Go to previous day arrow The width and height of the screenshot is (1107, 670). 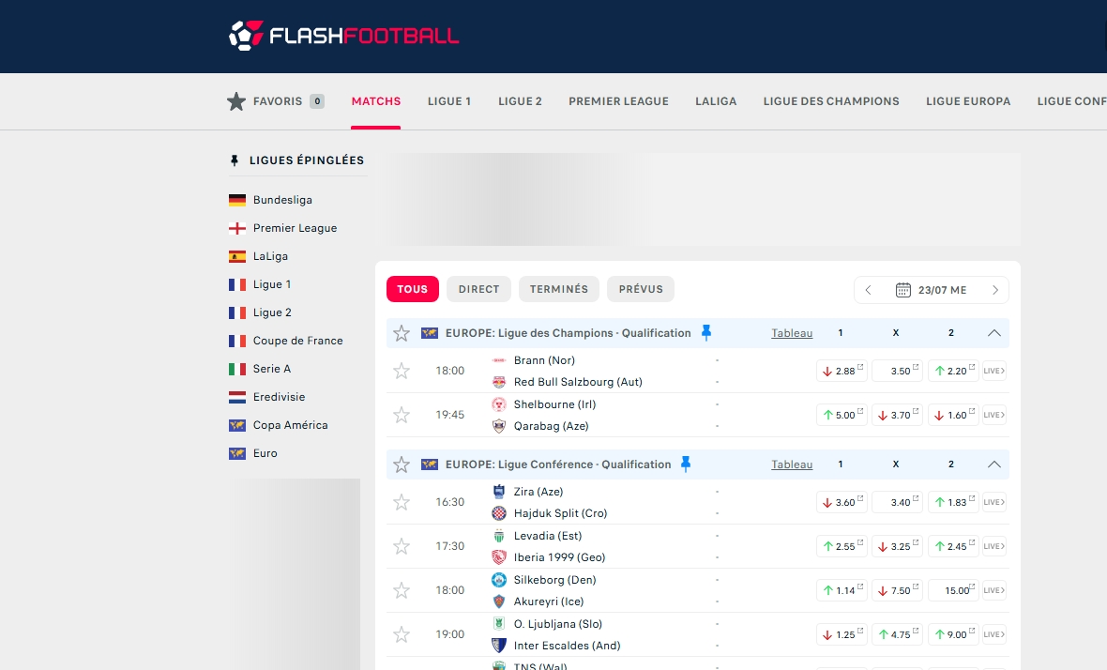pos(869,290)
